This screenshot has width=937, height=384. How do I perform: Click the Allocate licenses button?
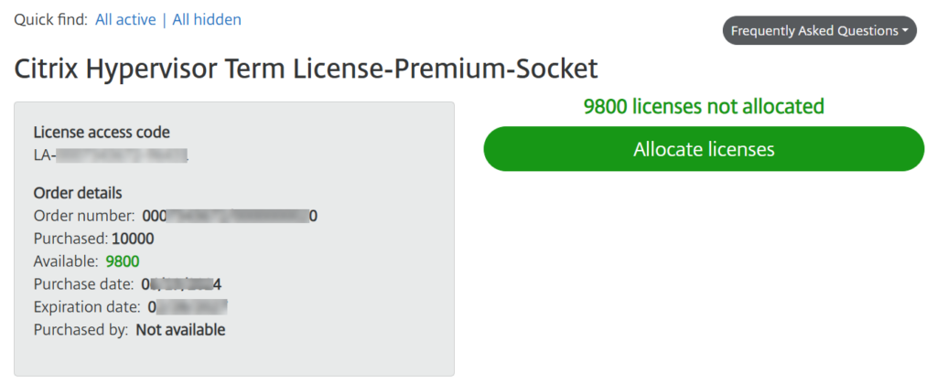coord(704,149)
